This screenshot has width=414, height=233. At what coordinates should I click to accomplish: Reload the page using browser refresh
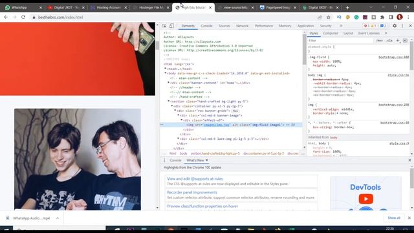click(x=23, y=17)
